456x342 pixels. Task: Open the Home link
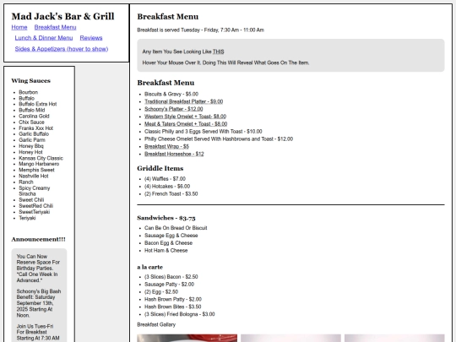19,27
